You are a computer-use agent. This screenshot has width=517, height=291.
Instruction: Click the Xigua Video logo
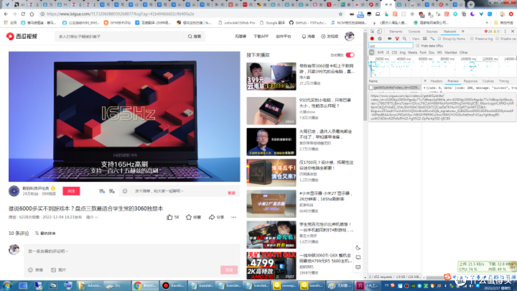tap(22, 36)
